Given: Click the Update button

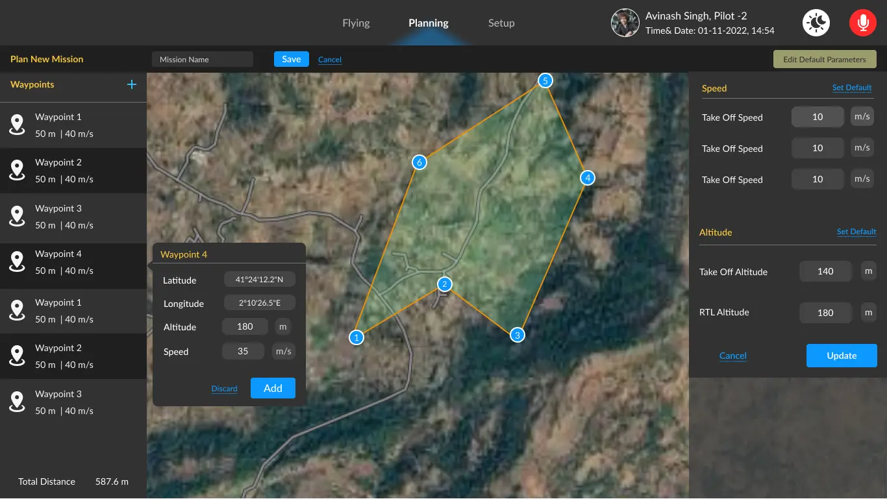Looking at the screenshot, I should (842, 356).
